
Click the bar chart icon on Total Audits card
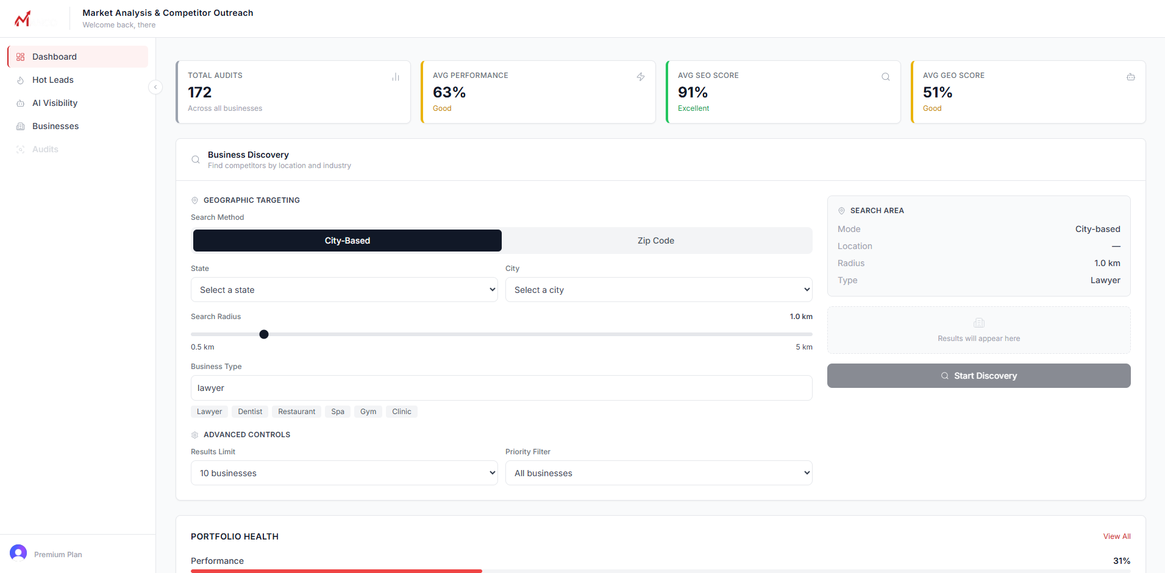(396, 77)
